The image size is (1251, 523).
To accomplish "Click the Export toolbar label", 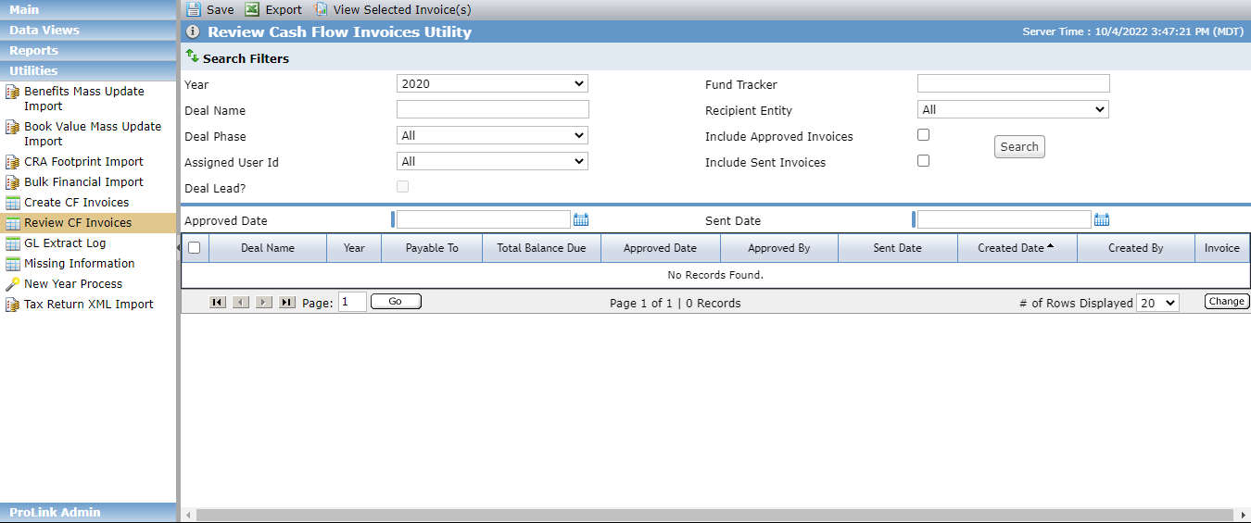I will pos(284,9).
